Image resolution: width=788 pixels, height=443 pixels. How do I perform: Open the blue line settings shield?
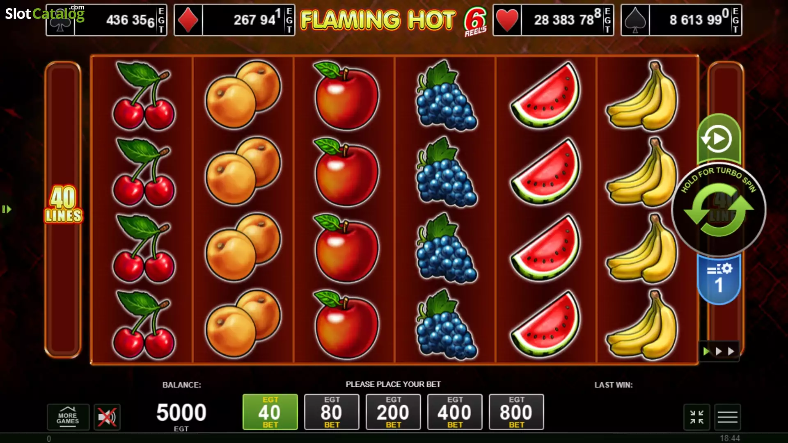pos(719,279)
